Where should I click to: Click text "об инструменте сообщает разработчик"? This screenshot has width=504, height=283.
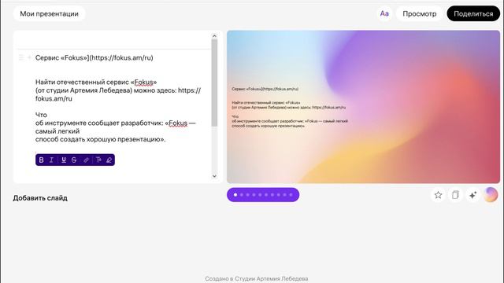(99, 123)
